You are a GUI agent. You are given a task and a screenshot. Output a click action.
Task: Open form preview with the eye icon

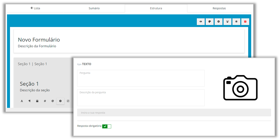(x=201, y=21)
